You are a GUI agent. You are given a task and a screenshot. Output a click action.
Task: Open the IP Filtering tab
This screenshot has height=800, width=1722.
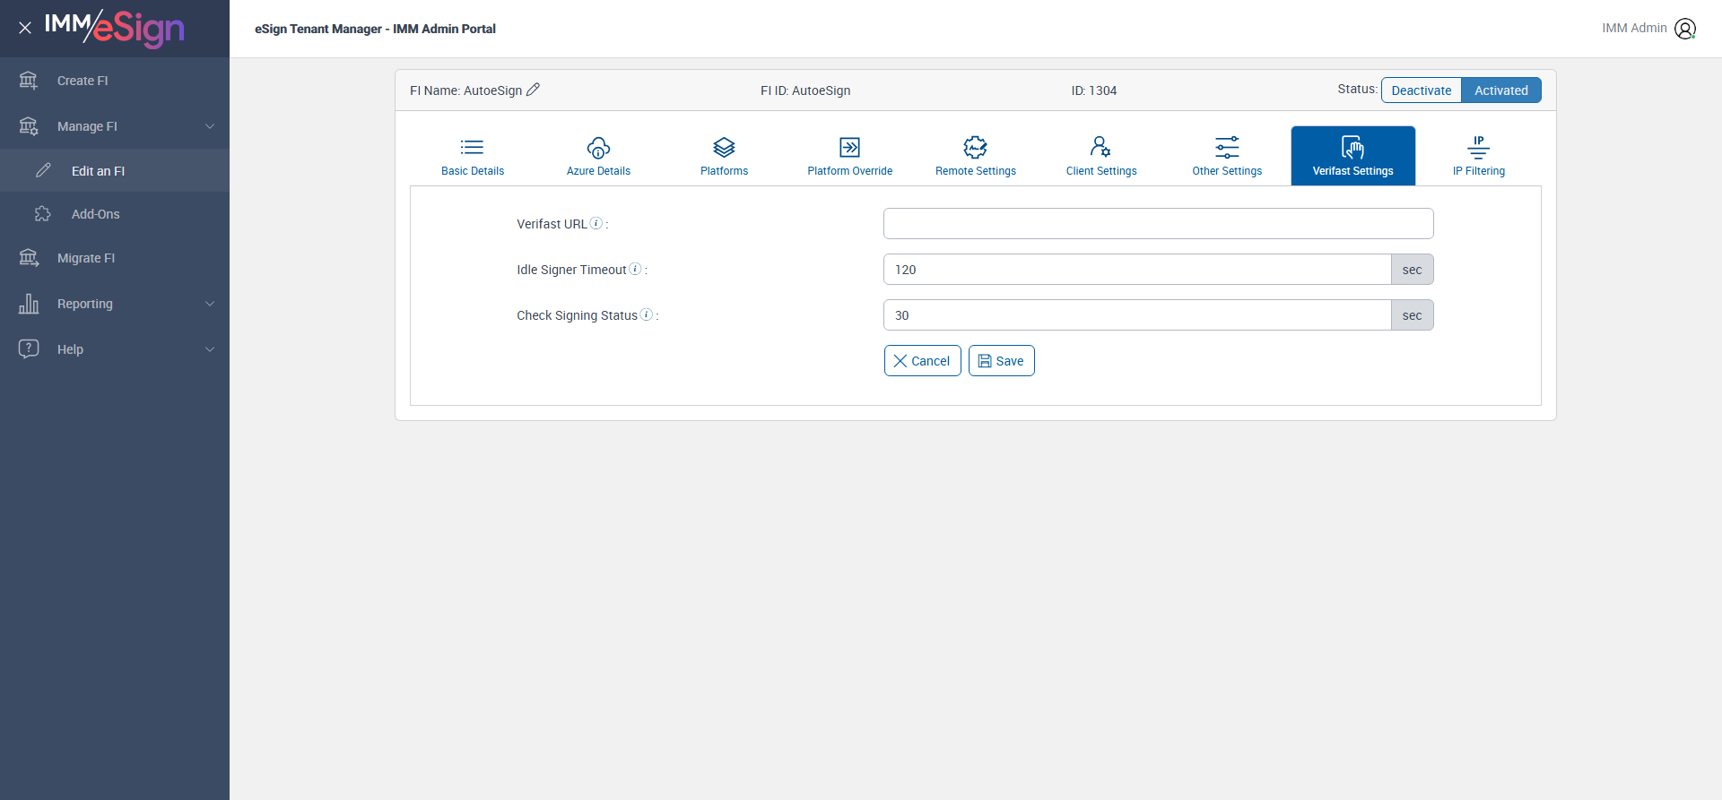(1479, 156)
